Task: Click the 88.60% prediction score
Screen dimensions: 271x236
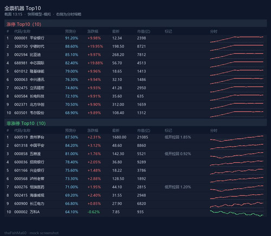Action: [x=72, y=46]
